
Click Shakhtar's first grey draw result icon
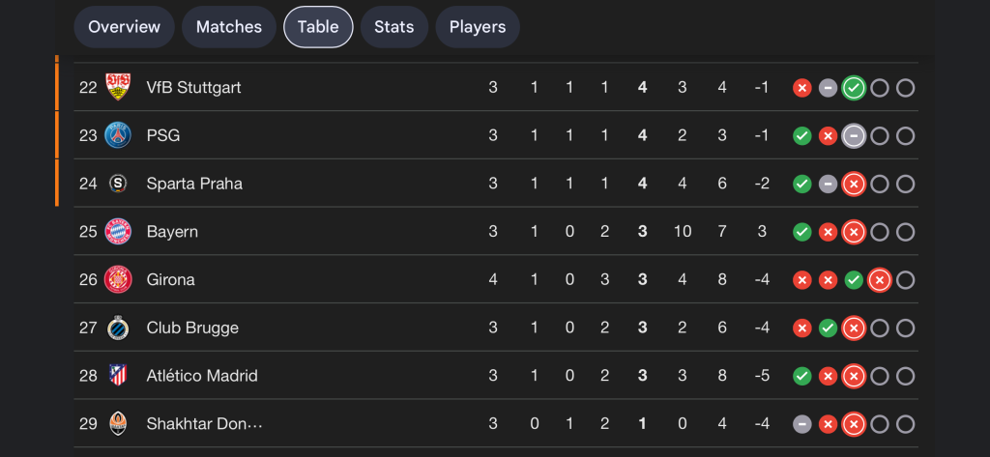point(801,424)
